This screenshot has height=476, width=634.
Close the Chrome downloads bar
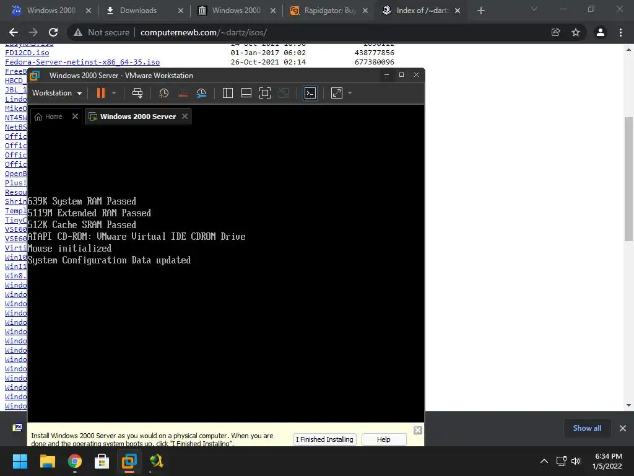point(623,428)
